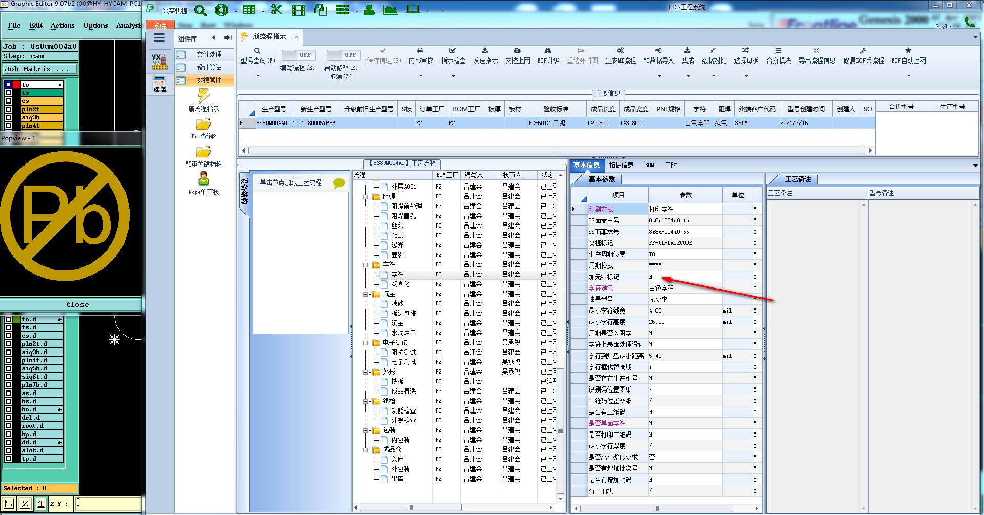Click the ECN自动上网 star icon
This screenshot has height=515, width=984.
pos(908,51)
